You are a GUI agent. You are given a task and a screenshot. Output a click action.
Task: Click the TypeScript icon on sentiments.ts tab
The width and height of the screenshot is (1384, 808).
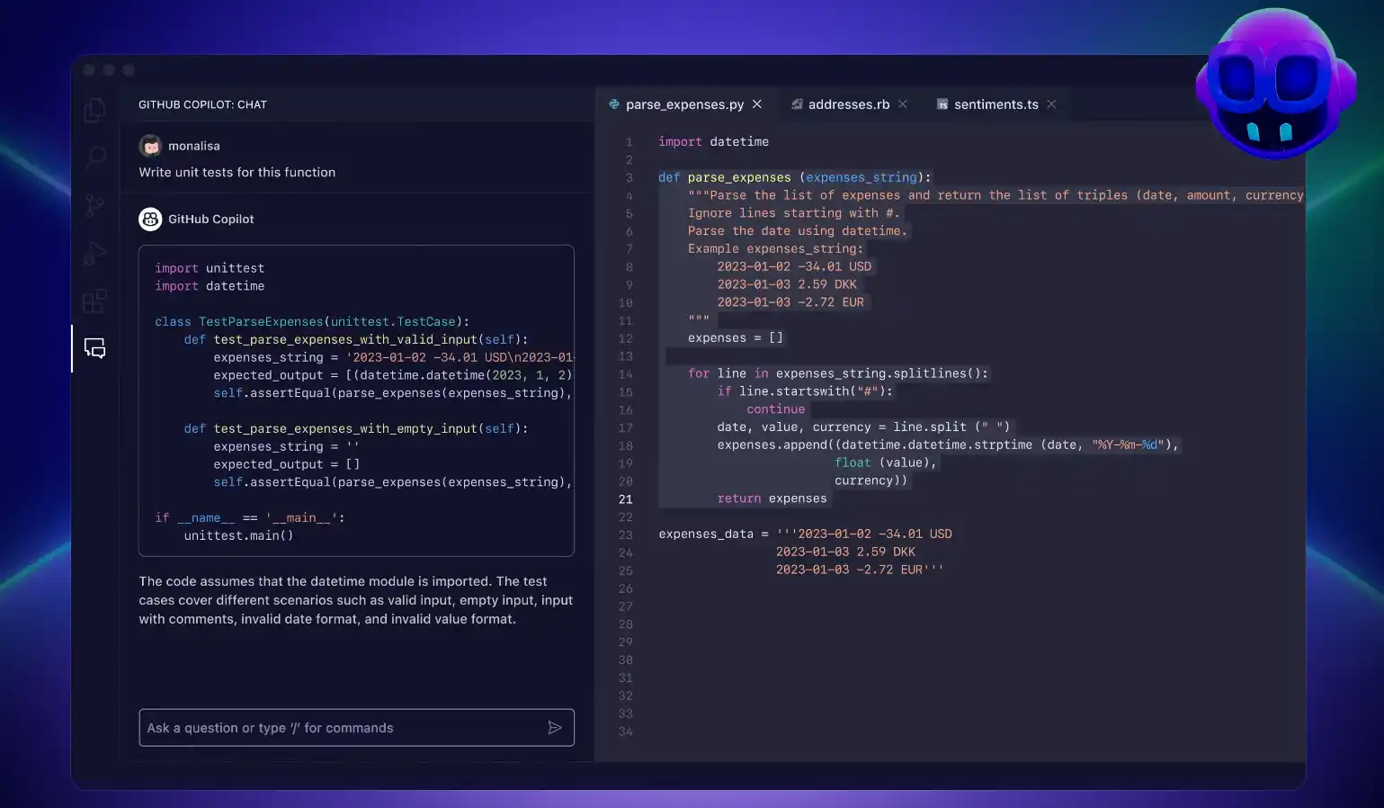[942, 104]
